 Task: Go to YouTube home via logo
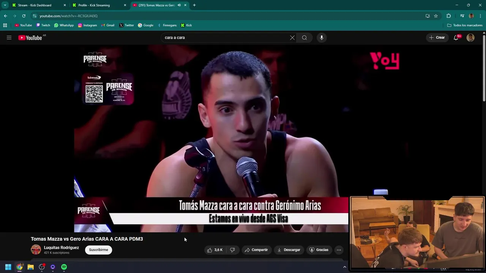point(30,38)
